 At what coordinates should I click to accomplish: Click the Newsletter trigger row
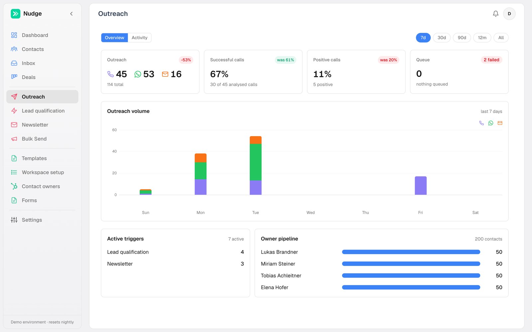[175, 264]
